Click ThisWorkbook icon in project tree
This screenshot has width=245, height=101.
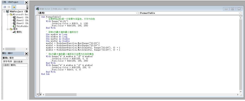pyautogui.click(x=14, y=26)
